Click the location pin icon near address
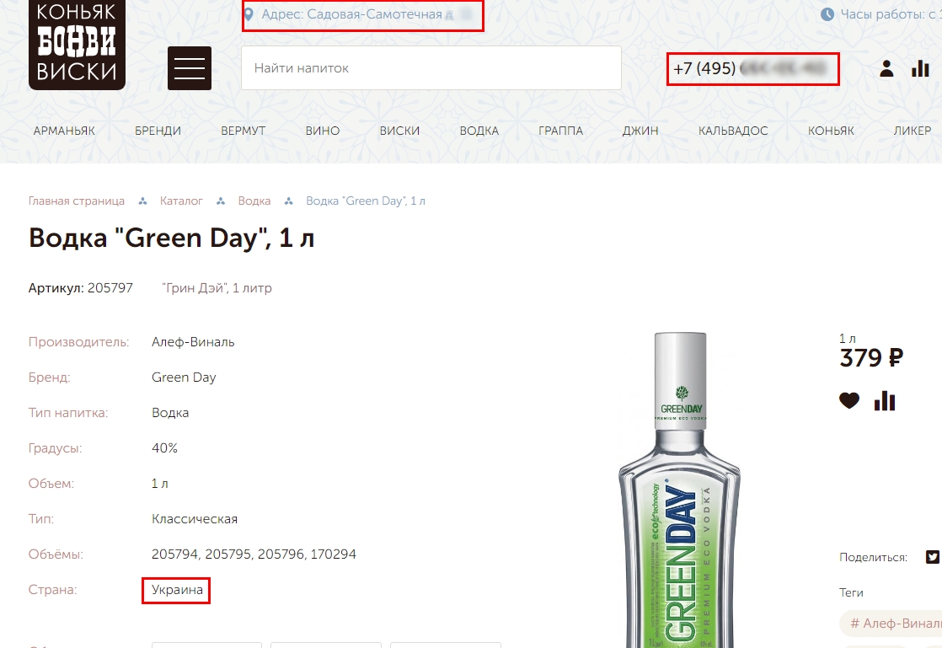942x648 pixels. coord(249,13)
